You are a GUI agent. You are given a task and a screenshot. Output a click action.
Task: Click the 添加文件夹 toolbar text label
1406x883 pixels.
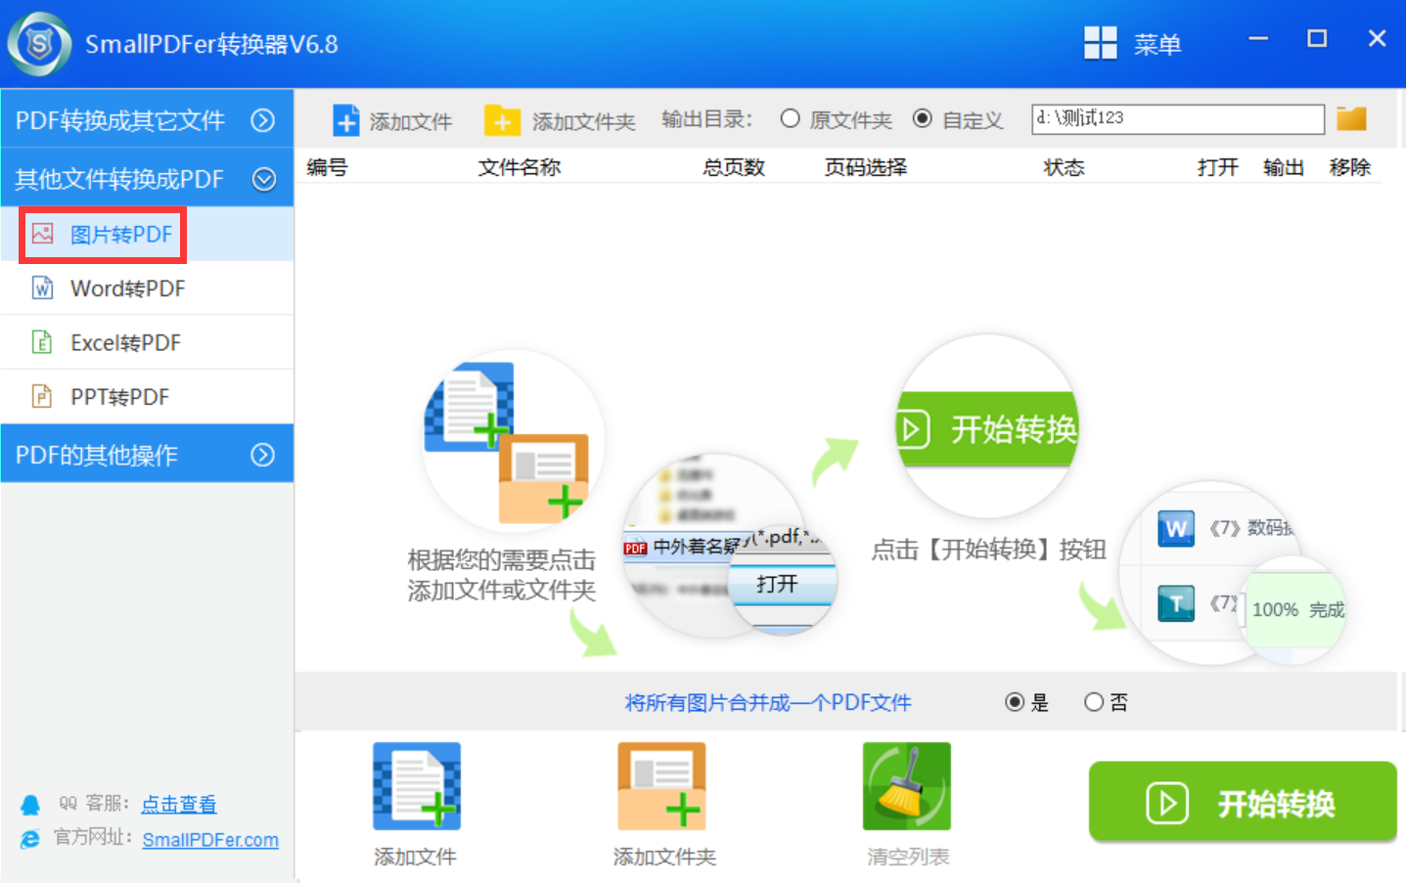point(584,121)
